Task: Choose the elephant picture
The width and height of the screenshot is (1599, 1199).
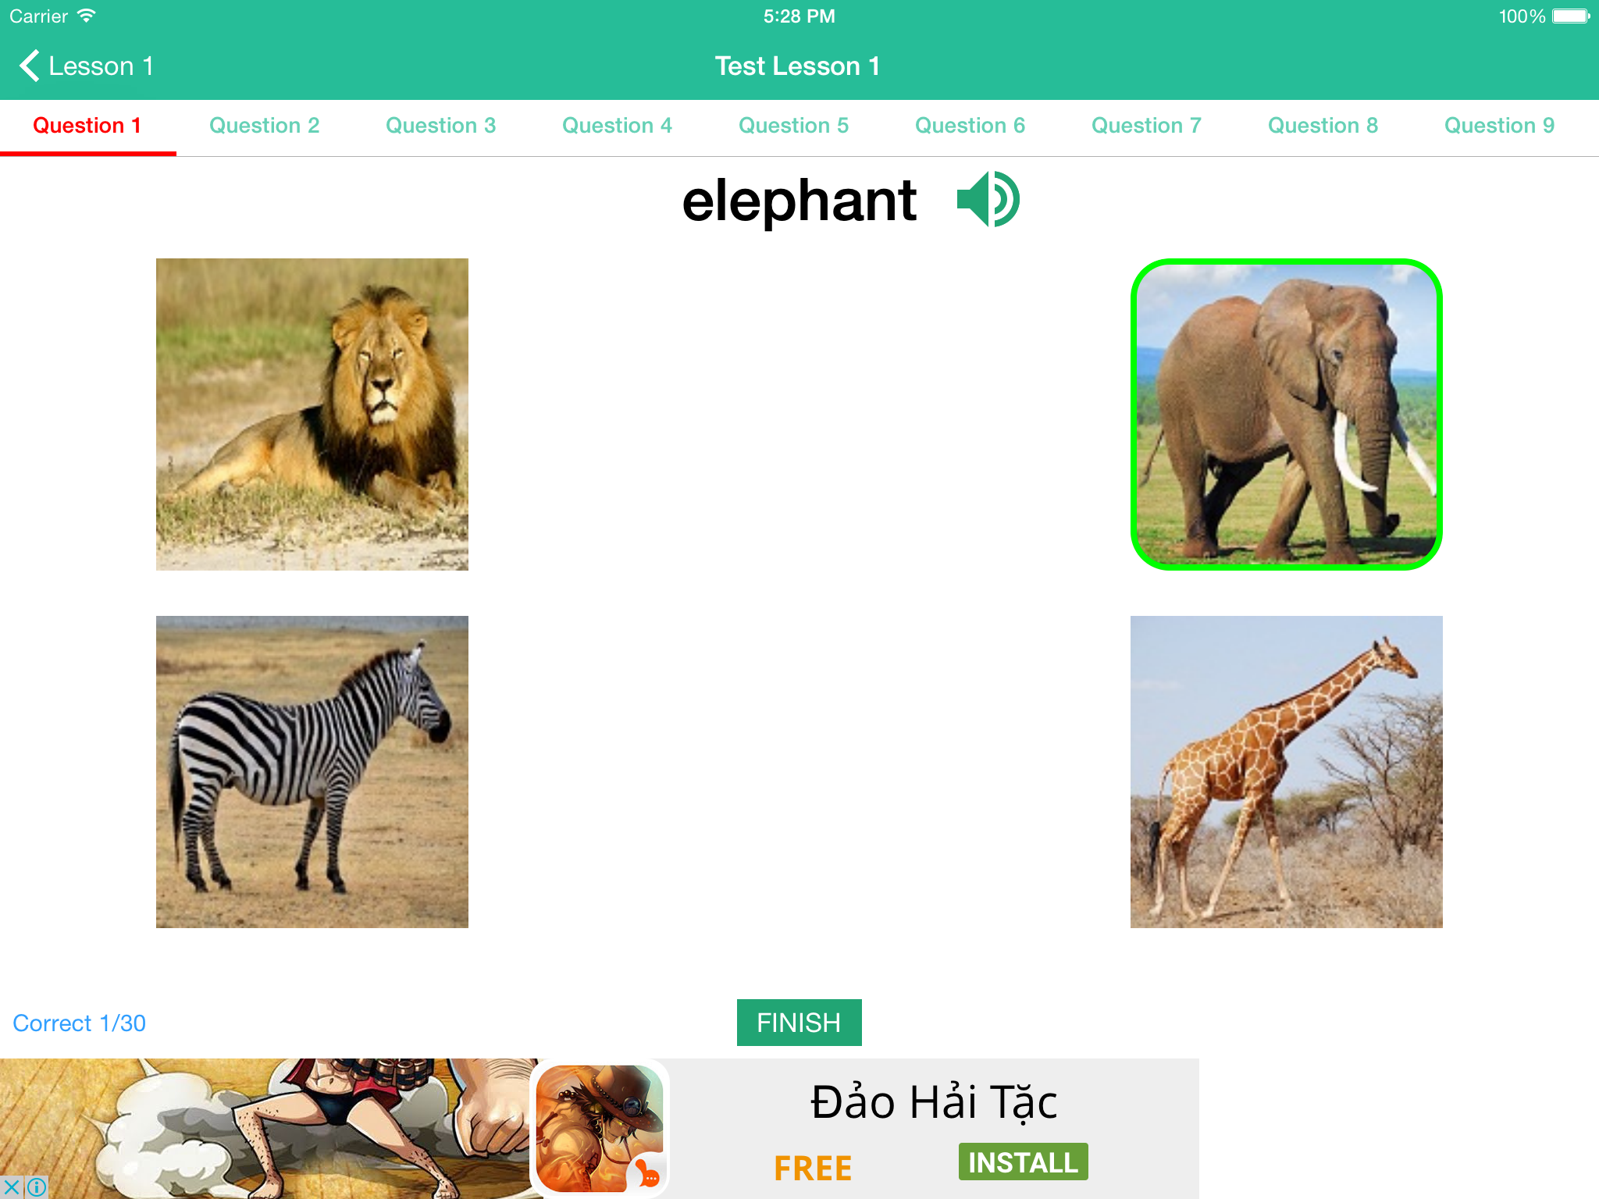Action: coord(1287,414)
